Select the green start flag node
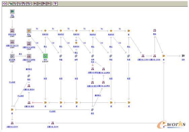 coord(12,12)
